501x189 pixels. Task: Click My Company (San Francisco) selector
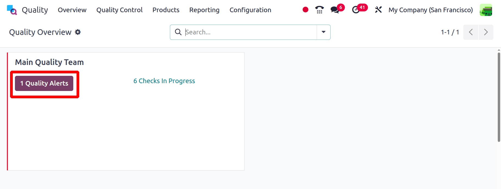[430, 10]
